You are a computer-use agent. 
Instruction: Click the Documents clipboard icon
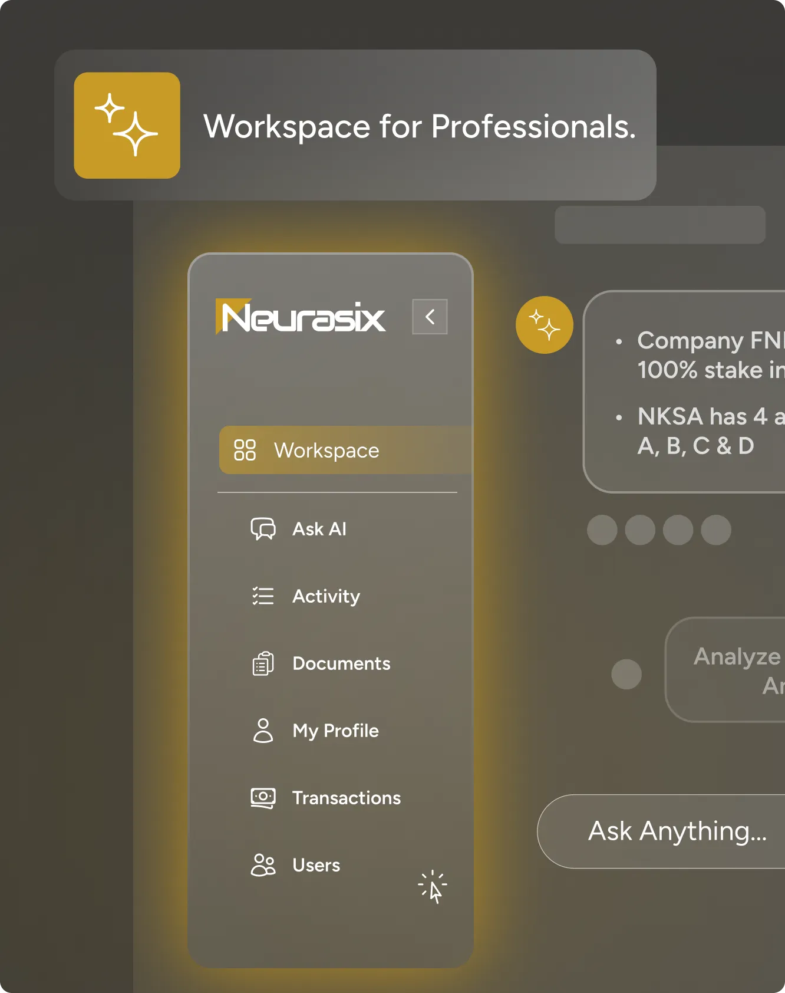click(x=263, y=663)
